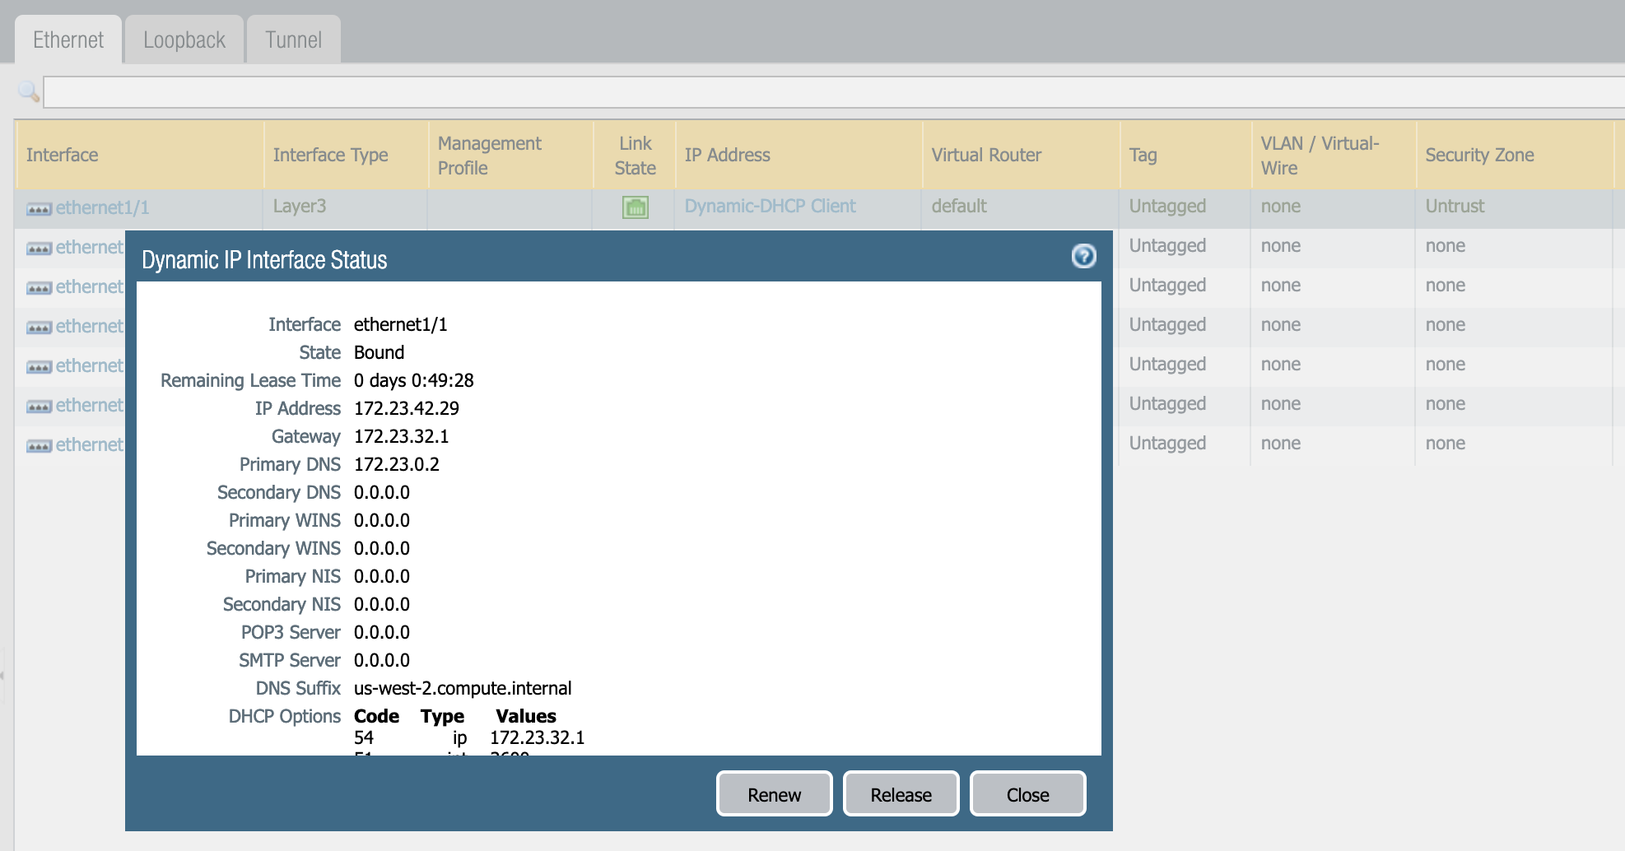Click the green link state icon for ethernet1/1
Viewport: 1625px width, 851px height.
click(635, 207)
